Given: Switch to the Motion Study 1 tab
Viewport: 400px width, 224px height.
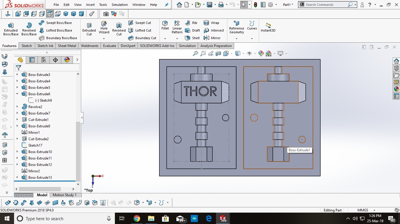Looking at the screenshot, I should [64, 195].
